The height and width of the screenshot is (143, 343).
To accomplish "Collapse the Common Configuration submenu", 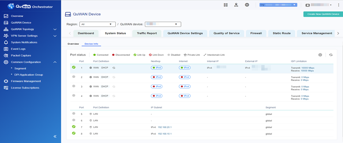I will (x=55, y=62).
